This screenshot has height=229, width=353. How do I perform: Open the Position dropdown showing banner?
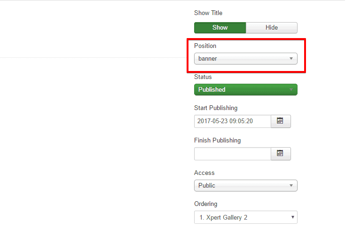pyautogui.click(x=245, y=59)
